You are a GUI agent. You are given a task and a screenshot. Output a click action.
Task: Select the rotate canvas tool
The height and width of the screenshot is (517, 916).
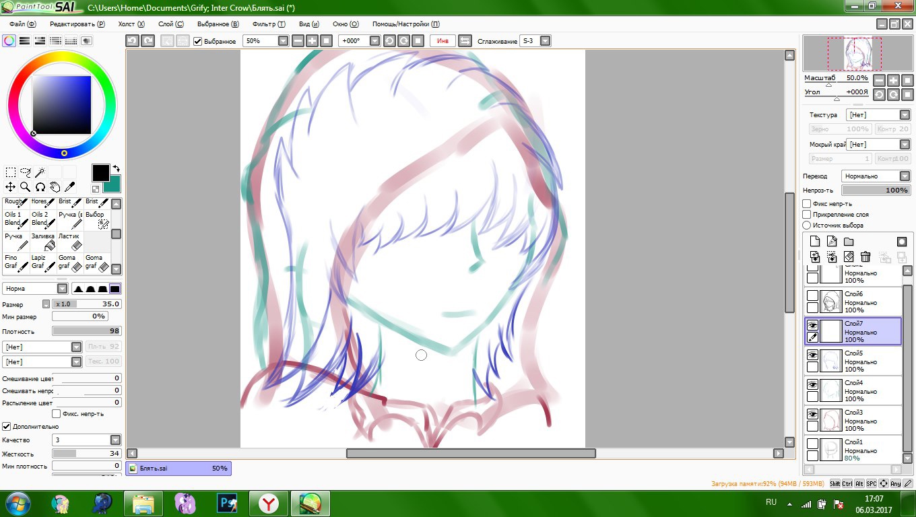pos(40,187)
